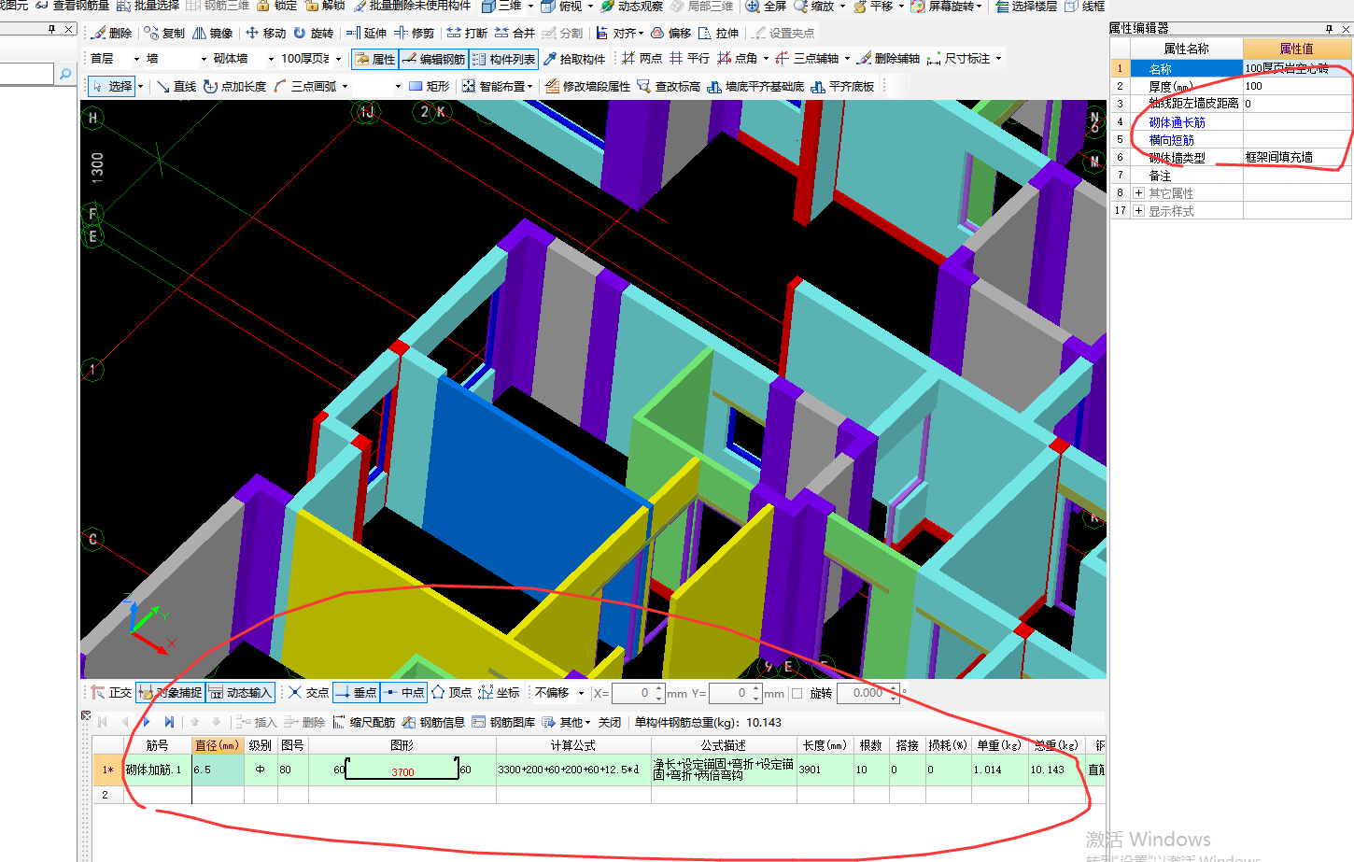This screenshot has width=1354, height=862.
Task: Toggle the 编辑钢筋 (Edit rebar) button
Action: coord(433,59)
